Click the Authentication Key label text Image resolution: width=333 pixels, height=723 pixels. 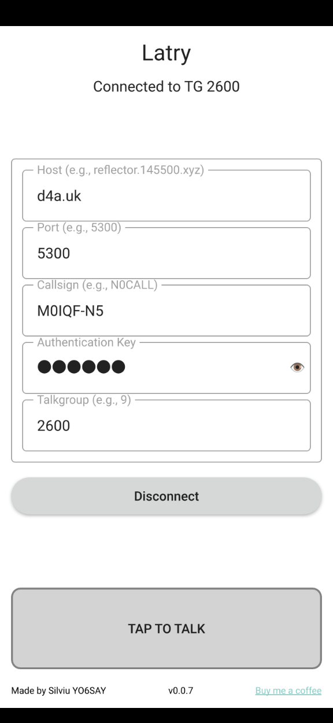coord(87,342)
